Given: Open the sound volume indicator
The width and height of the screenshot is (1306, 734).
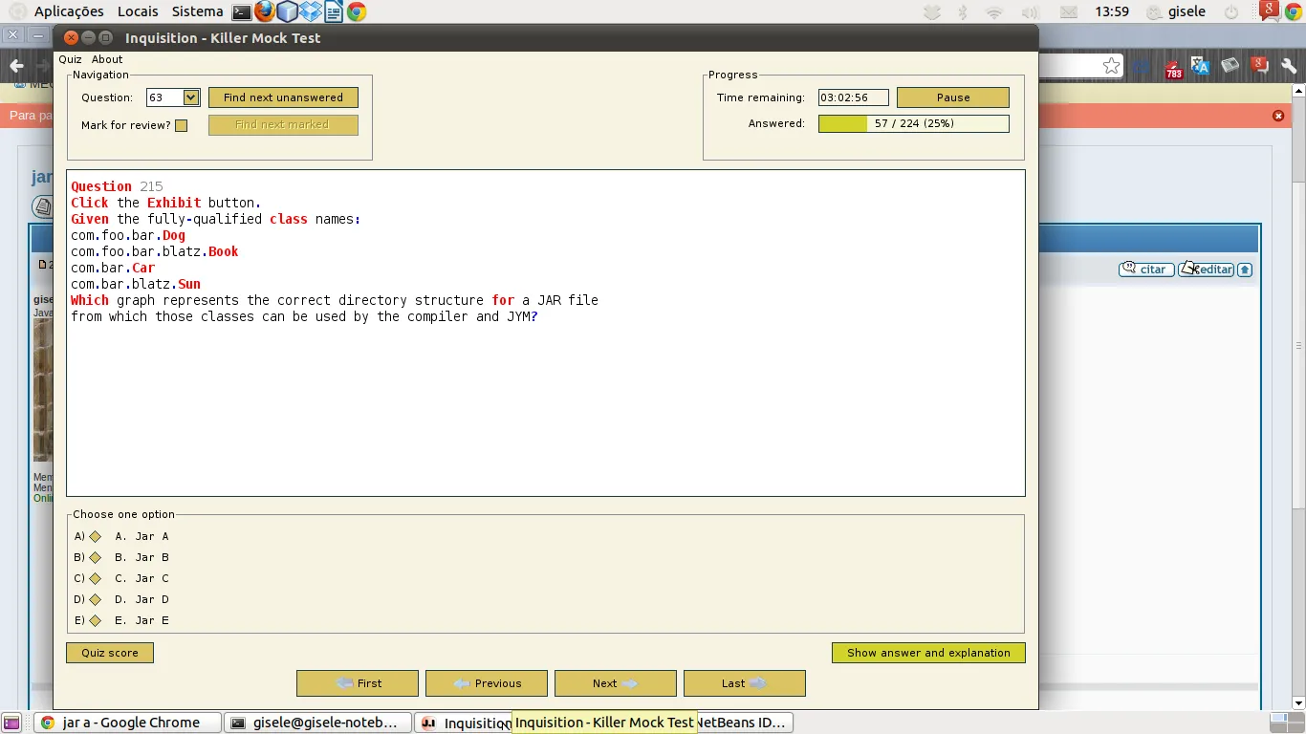Looking at the screenshot, I should [x=1030, y=12].
